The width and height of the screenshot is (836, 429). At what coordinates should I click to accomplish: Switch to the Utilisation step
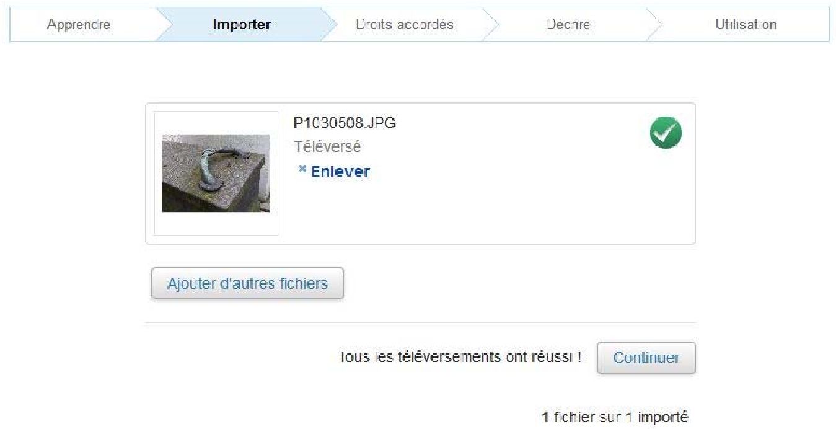tap(746, 25)
